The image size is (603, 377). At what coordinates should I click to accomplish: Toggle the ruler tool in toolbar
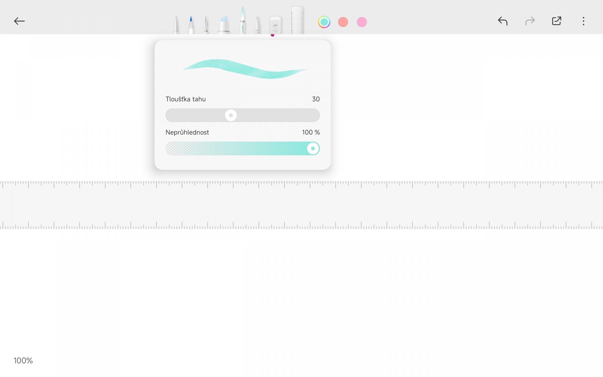pos(297,20)
